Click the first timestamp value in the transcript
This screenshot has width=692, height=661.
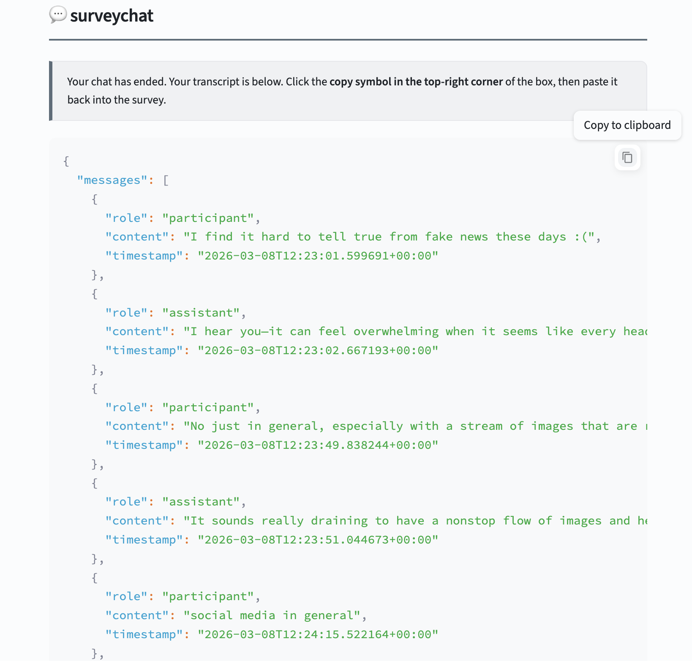pos(318,255)
